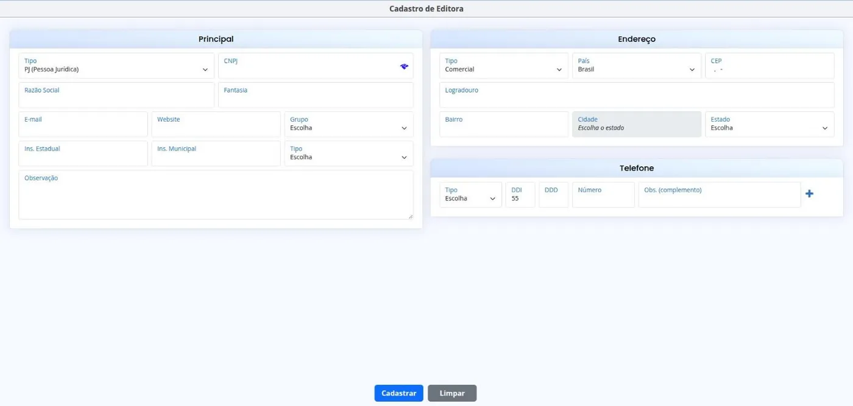Click the Endereço section header
Screen dimensions: 853x406
click(637, 39)
